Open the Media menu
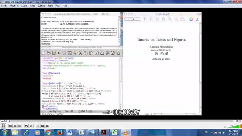Viewport: 242px width, 136px height. pos(4,6)
